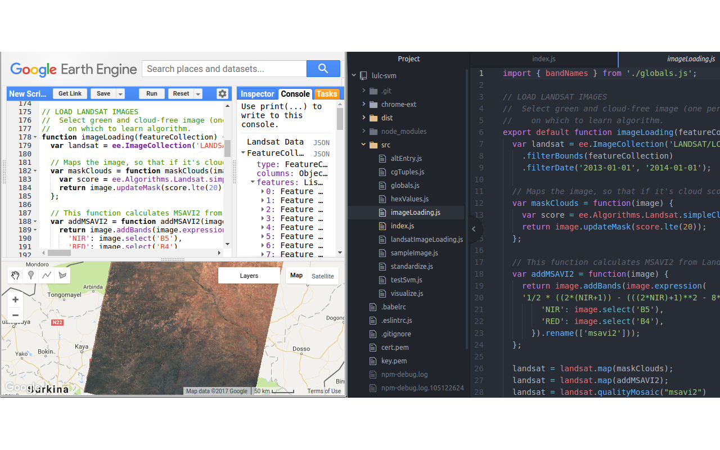
Task: Switch to the Console tab
Action: (x=295, y=94)
